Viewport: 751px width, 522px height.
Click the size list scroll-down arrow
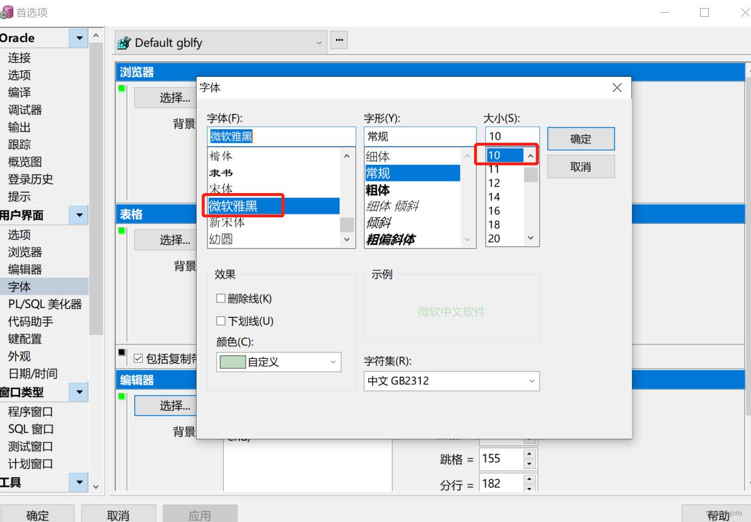pyautogui.click(x=531, y=238)
